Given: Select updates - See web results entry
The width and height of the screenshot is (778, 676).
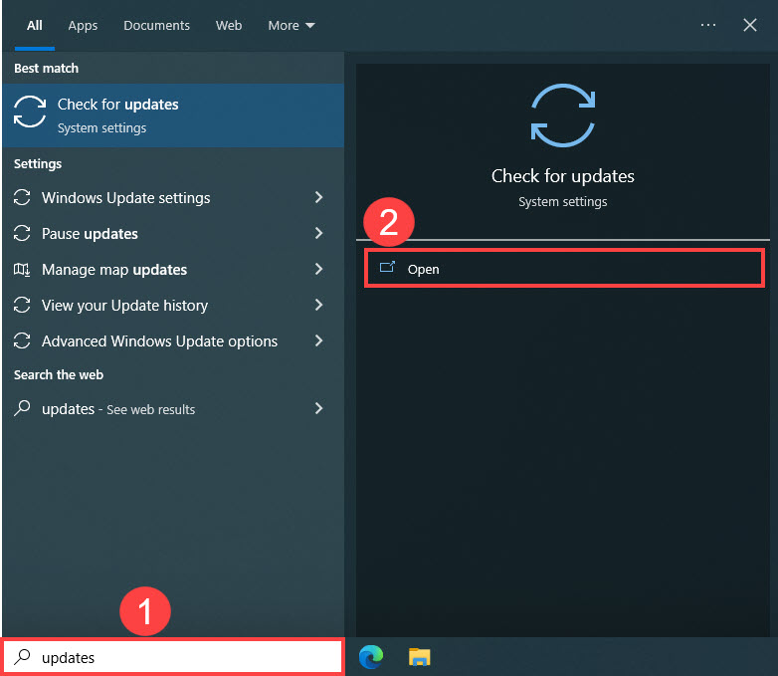Looking at the screenshot, I should (173, 408).
